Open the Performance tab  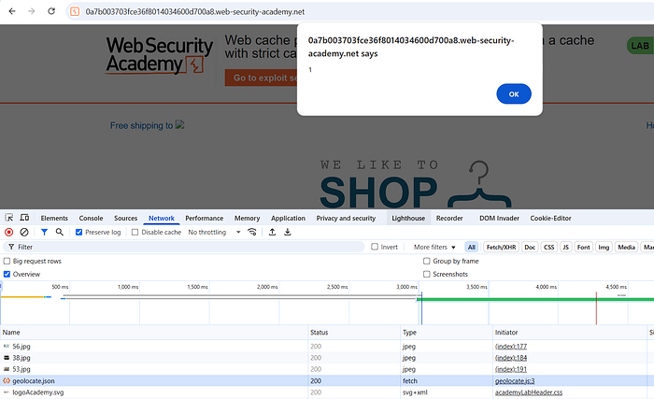(204, 218)
